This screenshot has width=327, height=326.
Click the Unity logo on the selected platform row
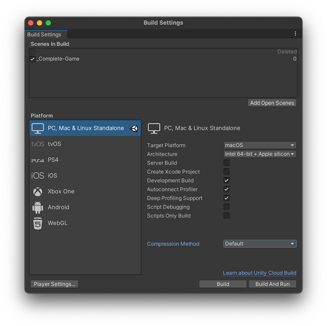click(134, 128)
